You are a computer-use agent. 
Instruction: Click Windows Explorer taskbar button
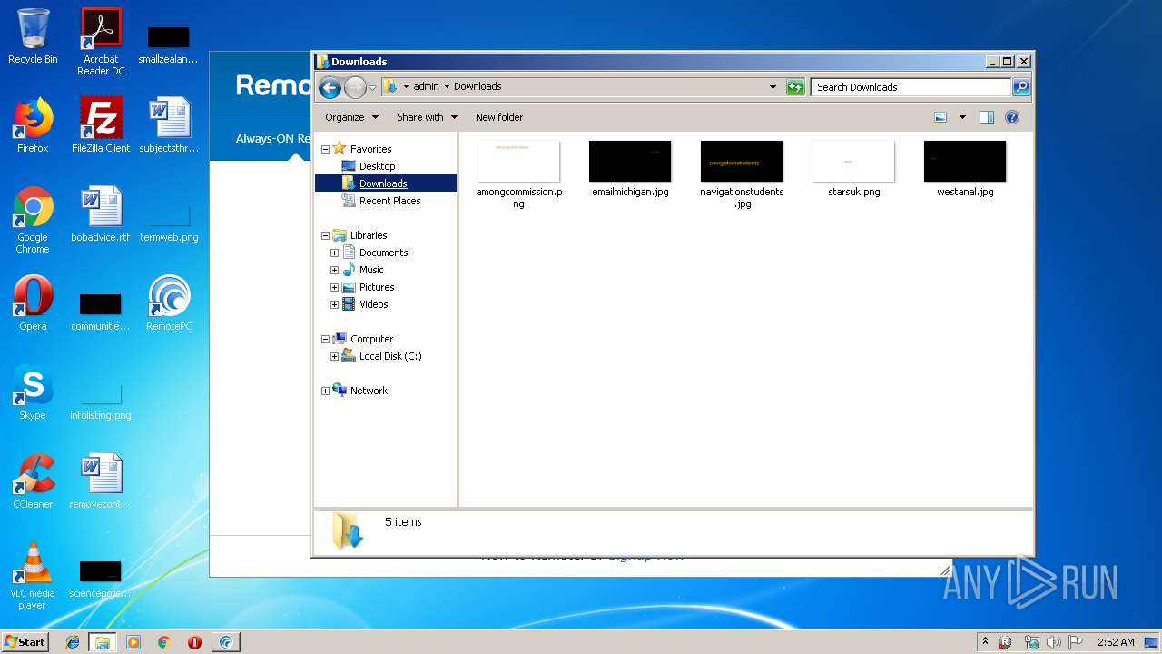(x=103, y=642)
